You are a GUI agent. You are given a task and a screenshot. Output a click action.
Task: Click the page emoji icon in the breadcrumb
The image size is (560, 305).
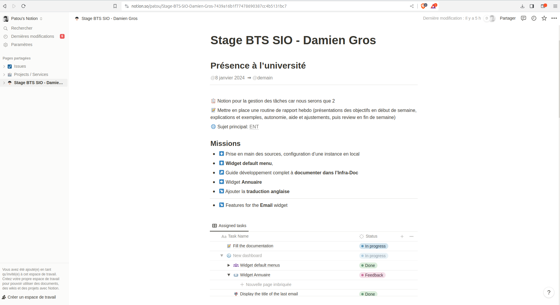click(77, 18)
